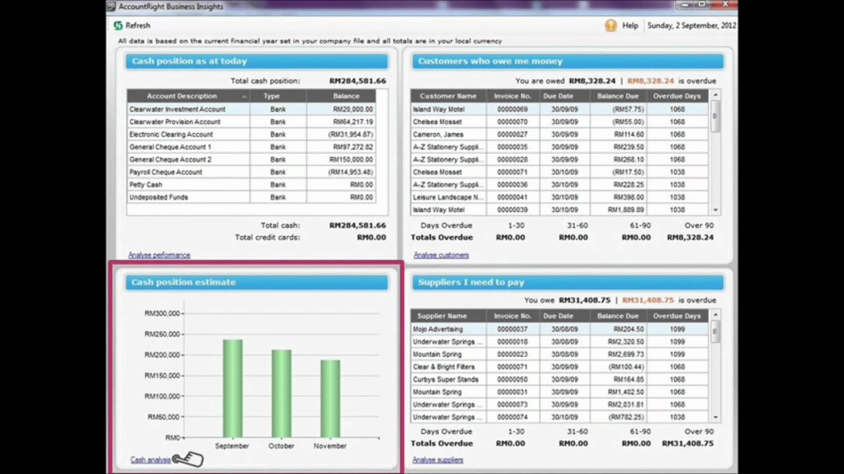
Task: Select the Payroll Cheque Account row
Action: [x=251, y=172]
